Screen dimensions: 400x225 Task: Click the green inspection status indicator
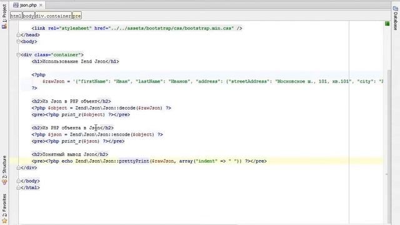point(387,24)
